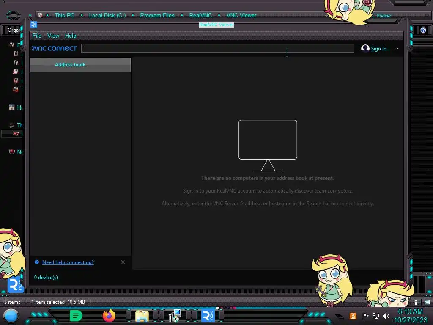The height and width of the screenshot is (325, 433).
Task: Click the '3 items' status bar text
Action: 12,302
